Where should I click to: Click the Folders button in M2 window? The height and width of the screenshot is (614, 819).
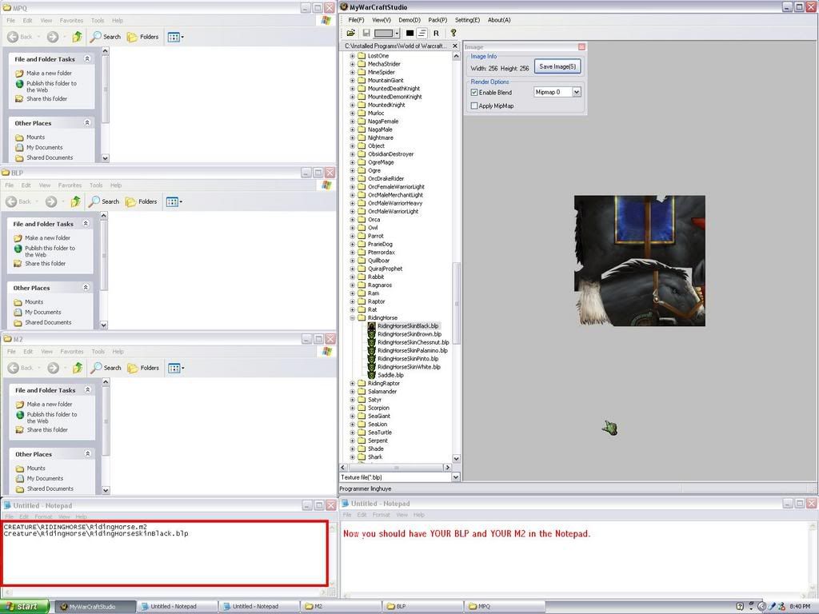[144, 368]
